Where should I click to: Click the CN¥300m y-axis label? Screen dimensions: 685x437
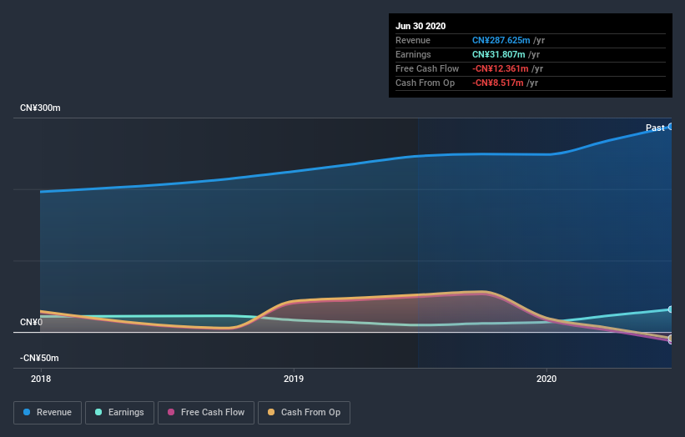(40, 108)
